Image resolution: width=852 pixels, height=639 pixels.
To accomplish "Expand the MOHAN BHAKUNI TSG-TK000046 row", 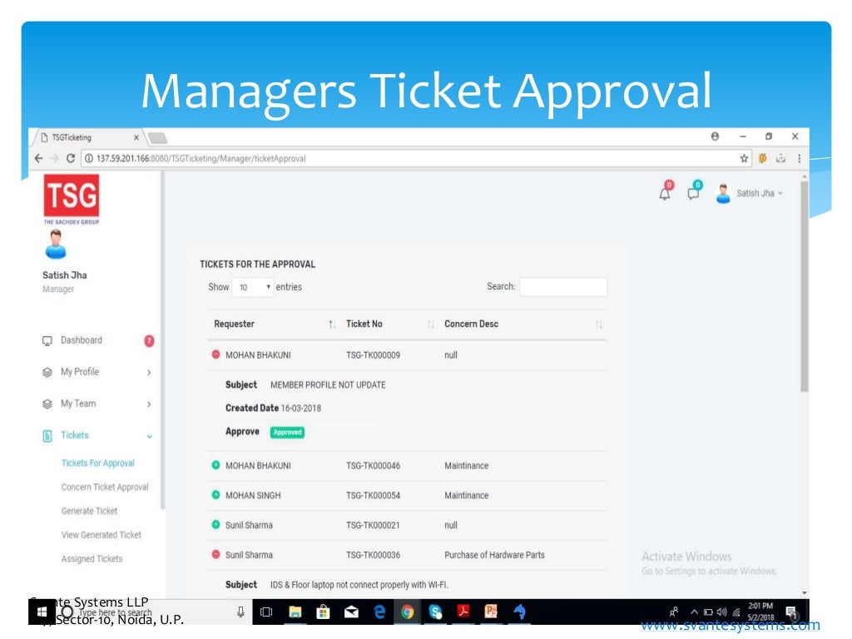I will tap(215, 466).
